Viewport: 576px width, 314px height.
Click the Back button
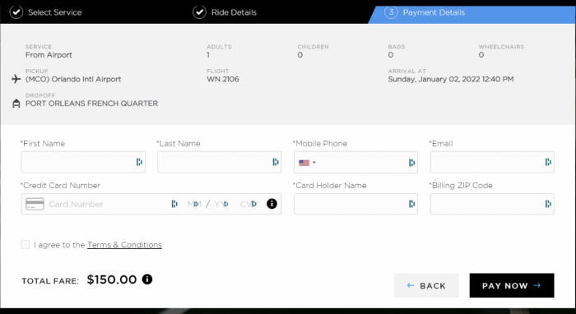[x=426, y=285]
